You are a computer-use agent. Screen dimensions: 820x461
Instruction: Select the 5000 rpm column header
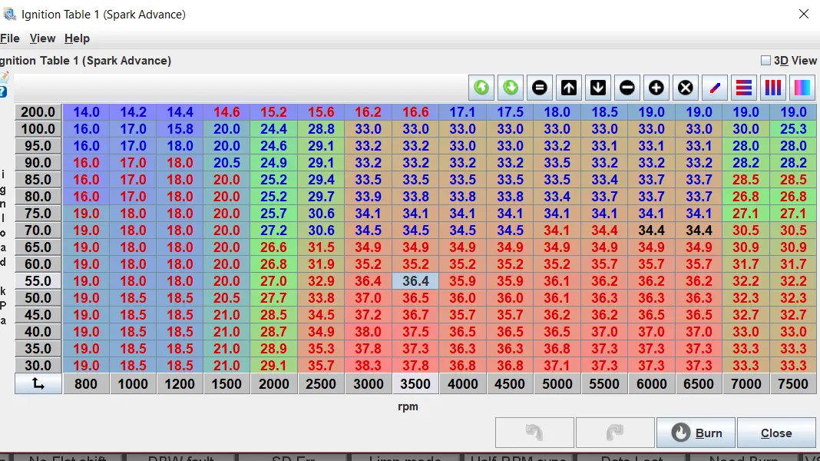[x=557, y=383]
